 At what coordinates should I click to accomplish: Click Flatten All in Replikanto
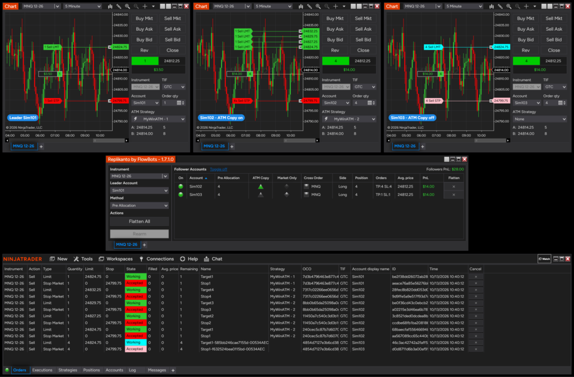point(139,221)
